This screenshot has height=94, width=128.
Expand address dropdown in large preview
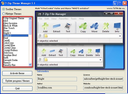120,36
